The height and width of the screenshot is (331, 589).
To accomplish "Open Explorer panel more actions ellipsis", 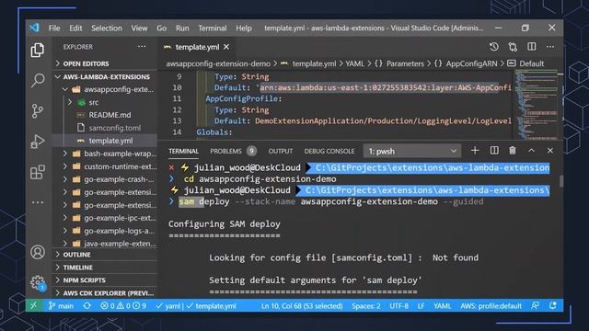I will click(142, 47).
